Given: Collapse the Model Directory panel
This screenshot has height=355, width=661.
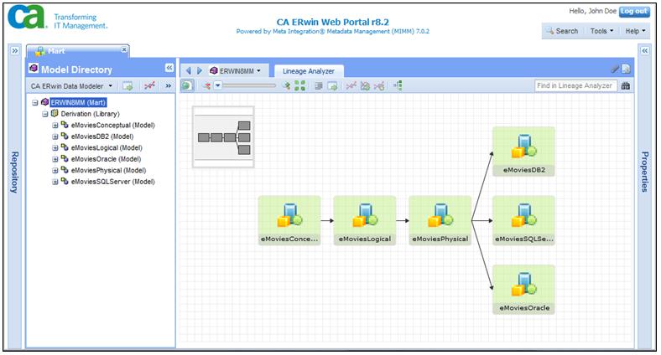Looking at the screenshot, I should coord(169,68).
